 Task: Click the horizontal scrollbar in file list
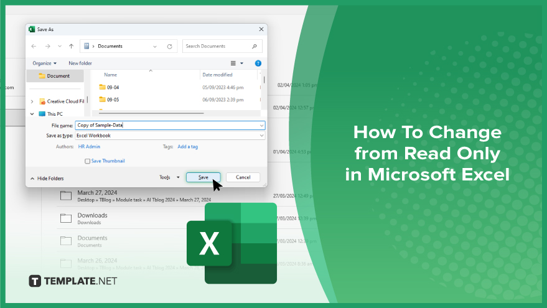click(x=151, y=113)
